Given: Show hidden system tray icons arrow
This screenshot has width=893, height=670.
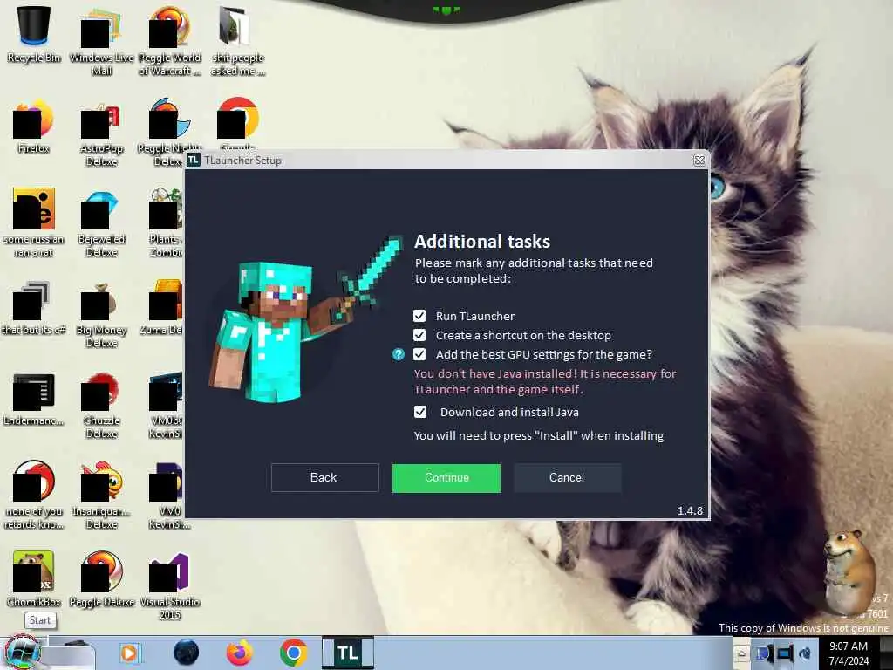Looking at the screenshot, I should 741,653.
